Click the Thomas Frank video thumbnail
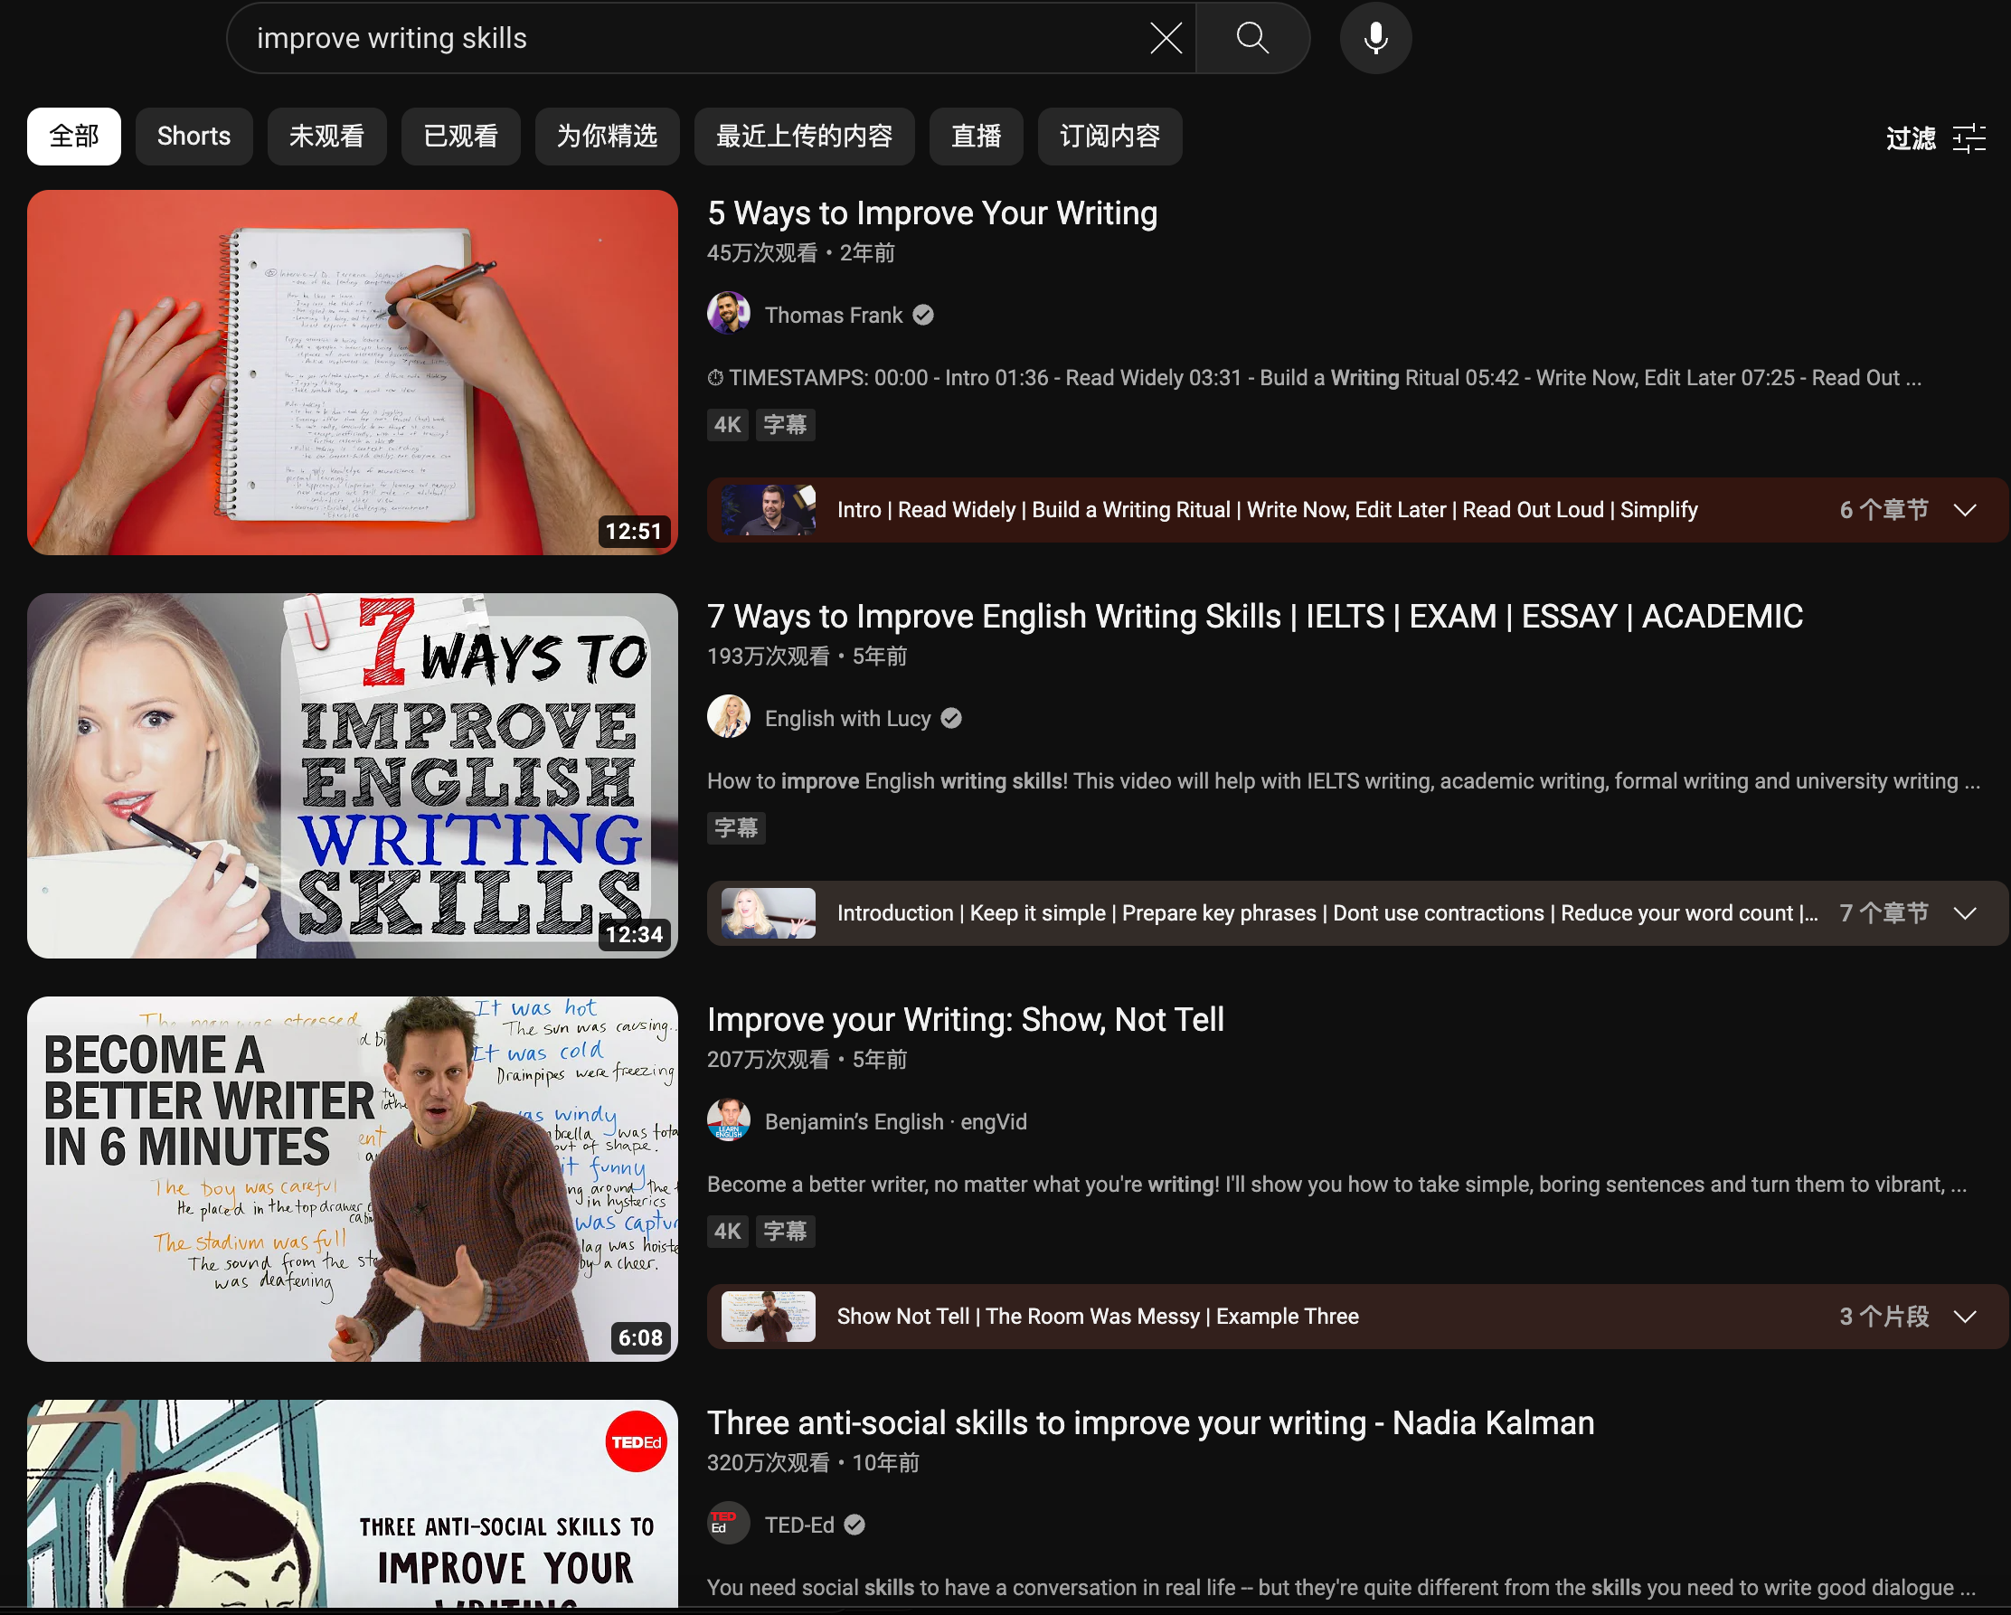Image resolution: width=2011 pixels, height=1615 pixels. tap(351, 373)
